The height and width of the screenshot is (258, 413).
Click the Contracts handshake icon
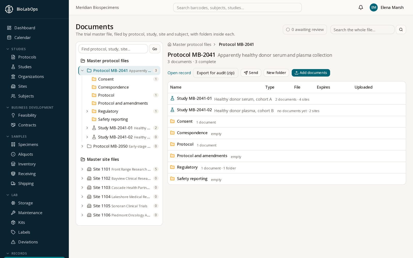[13, 125]
